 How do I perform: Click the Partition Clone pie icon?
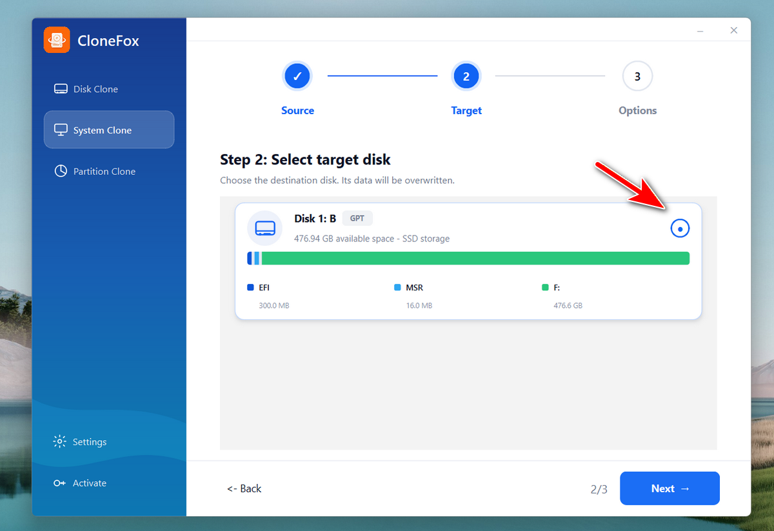pyautogui.click(x=61, y=171)
